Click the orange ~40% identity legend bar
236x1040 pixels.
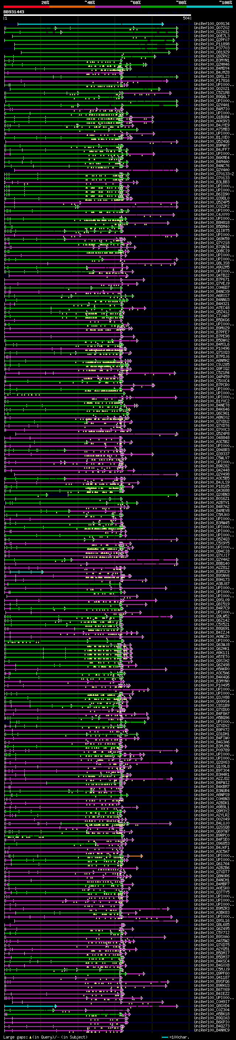coord(72,7)
